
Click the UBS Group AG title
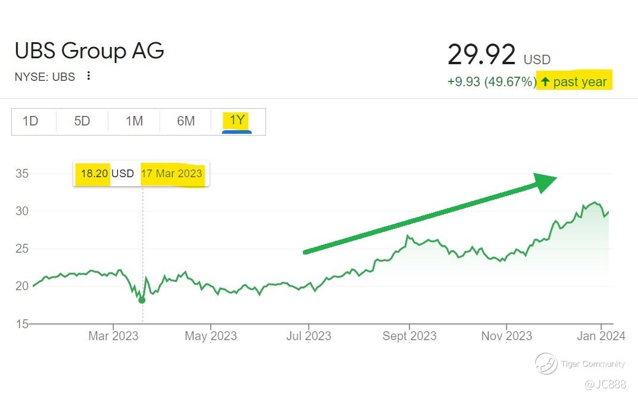click(89, 51)
